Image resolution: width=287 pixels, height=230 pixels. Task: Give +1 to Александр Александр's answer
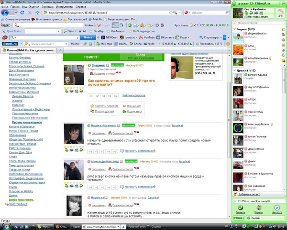(90, 187)
